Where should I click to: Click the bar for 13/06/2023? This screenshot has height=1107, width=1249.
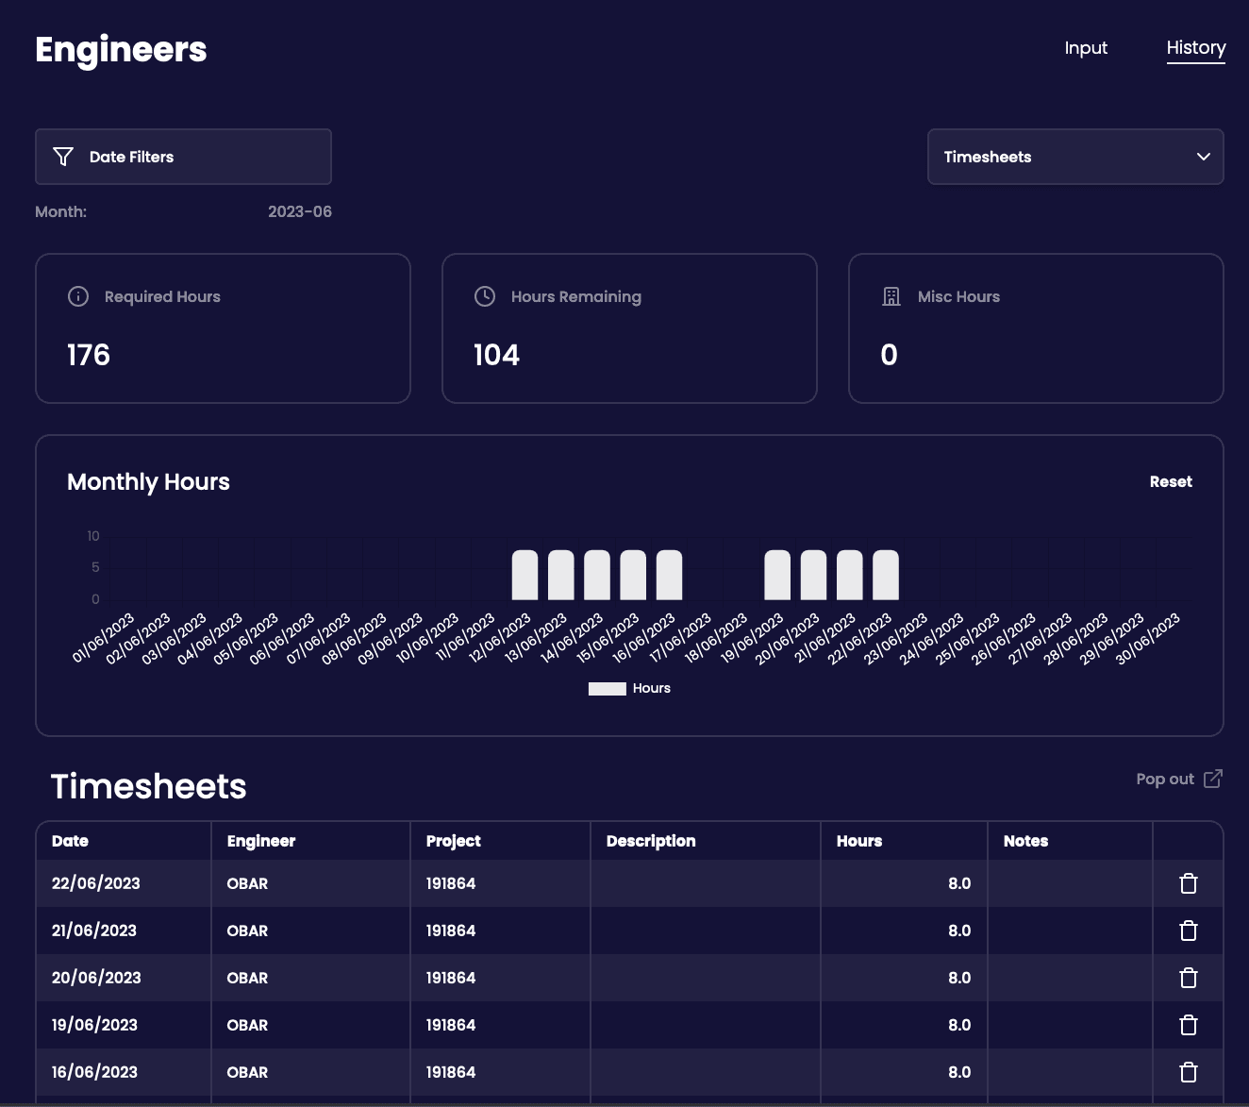coord(561,576)
